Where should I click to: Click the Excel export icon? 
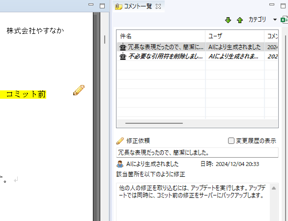pyautogui.click(x=284, y=20)
